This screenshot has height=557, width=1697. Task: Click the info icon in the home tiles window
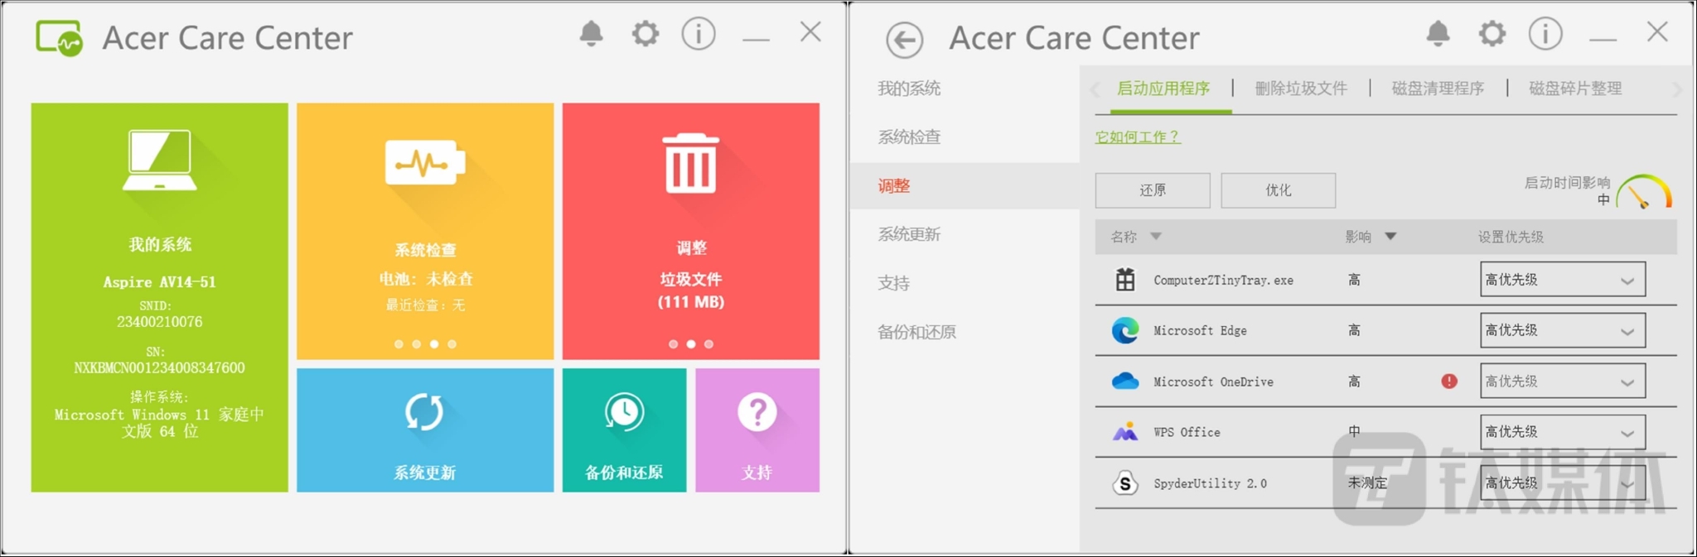coord(699,34)
